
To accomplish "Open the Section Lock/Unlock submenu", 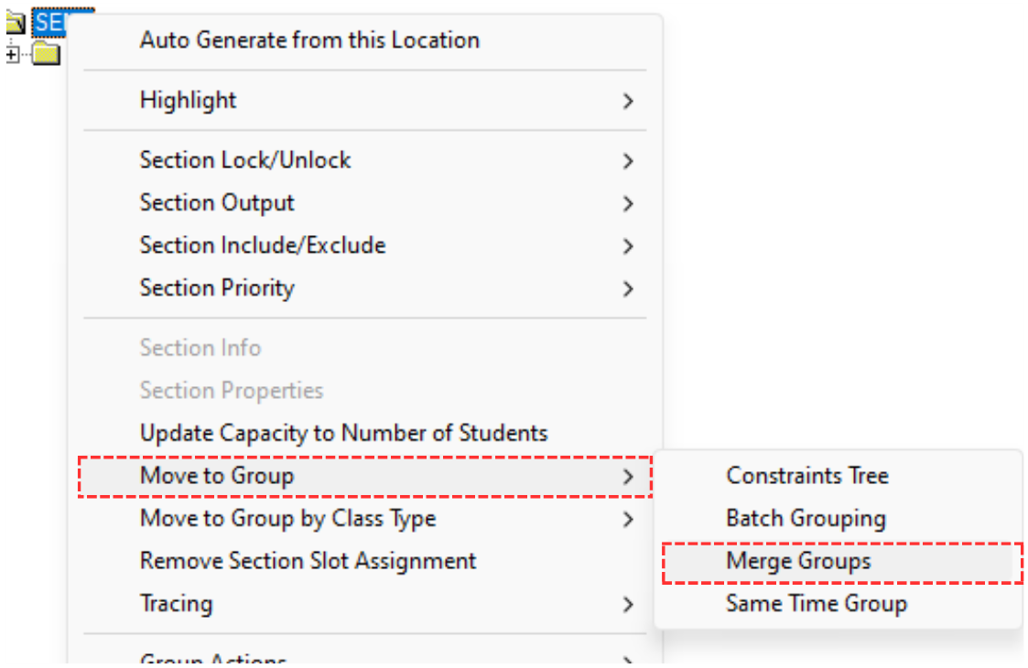I will click(245, 160).
